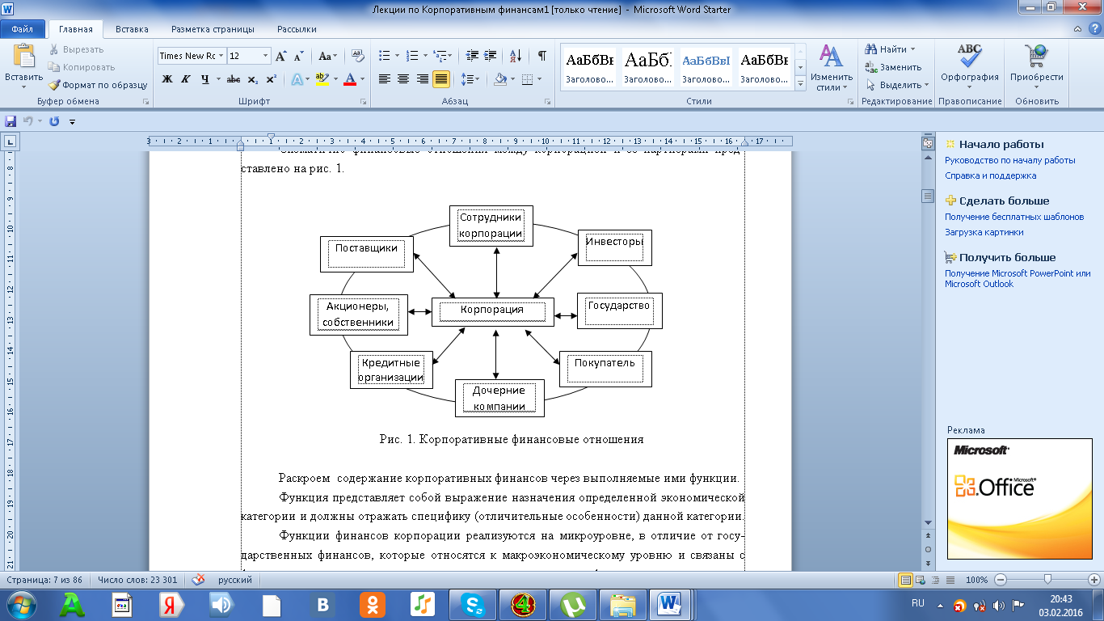Click the Format Painter (Формат по образцу) button
Image resolution: width=1104 pixels, height=621 pixels.
click(x=97, y=84)
